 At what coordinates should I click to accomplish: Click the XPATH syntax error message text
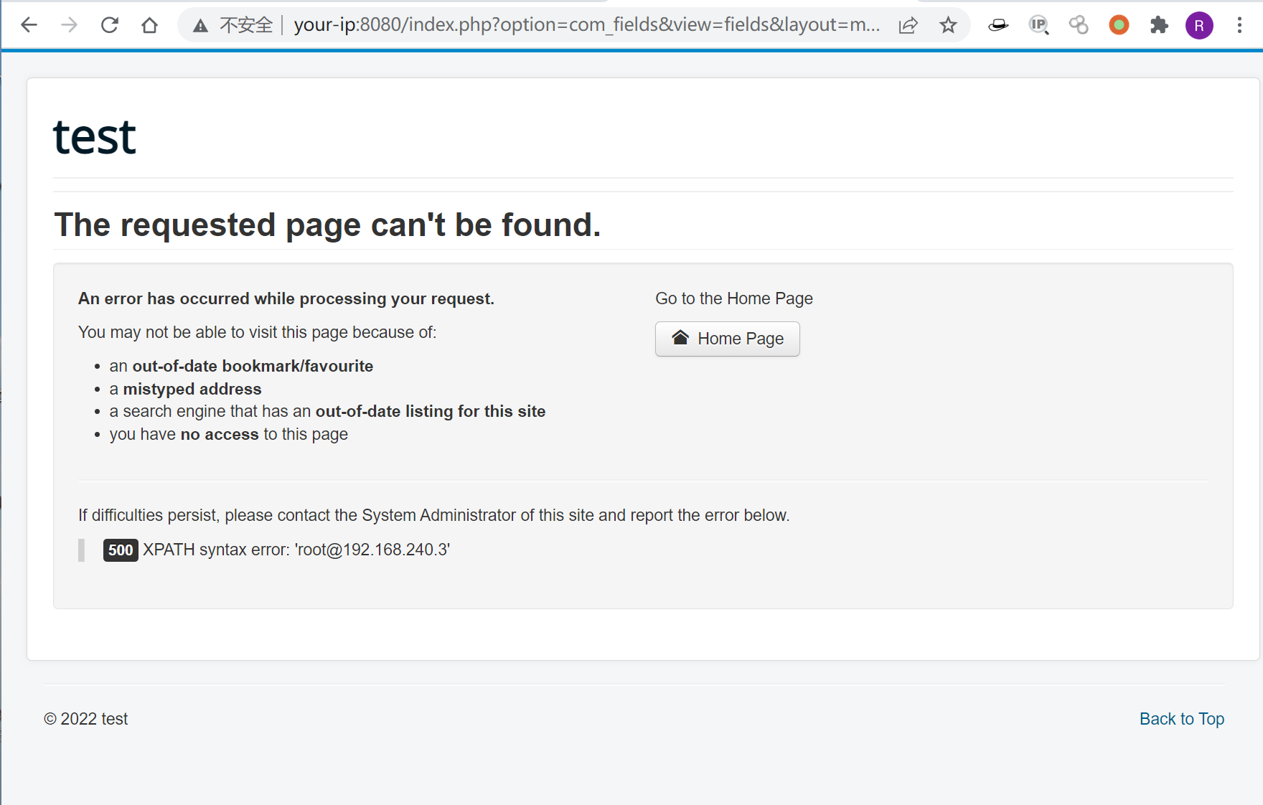pyautogui.click(x=296, y=550)
